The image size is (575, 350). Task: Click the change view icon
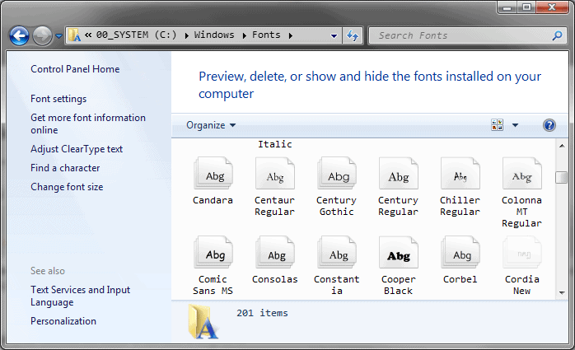tap(498, 125)
